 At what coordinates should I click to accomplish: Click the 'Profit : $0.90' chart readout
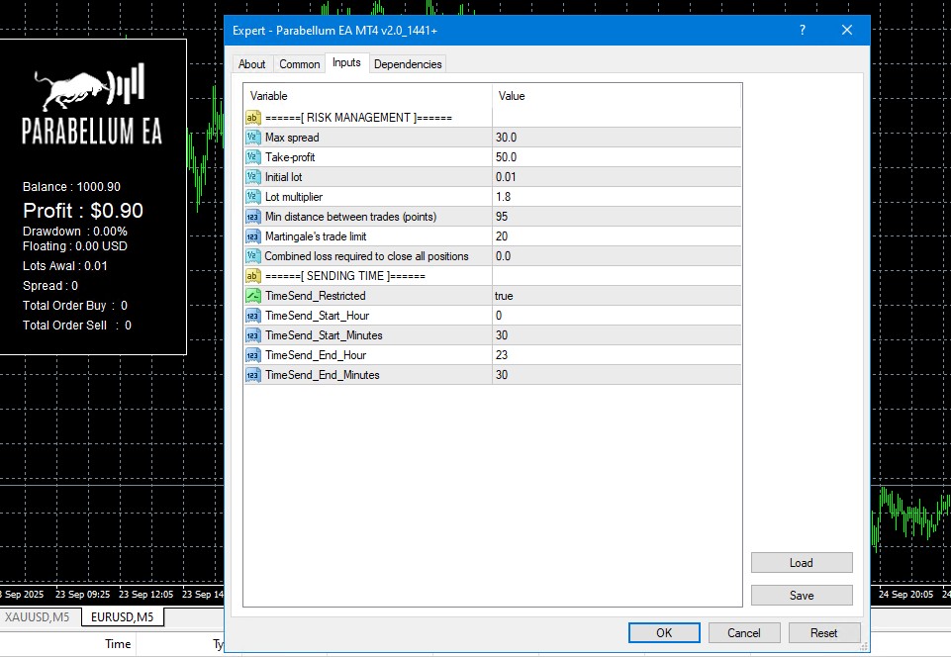pos(83,211)
